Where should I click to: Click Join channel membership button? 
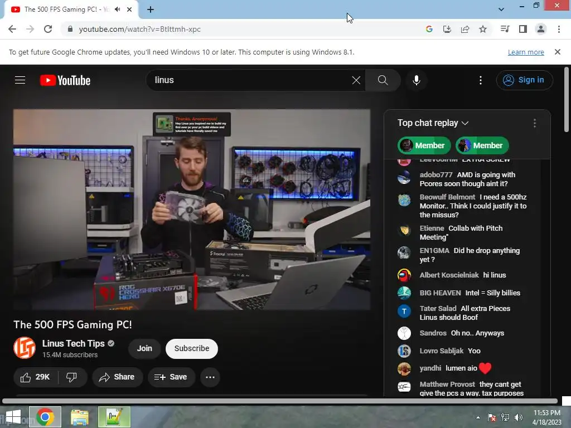144,348
